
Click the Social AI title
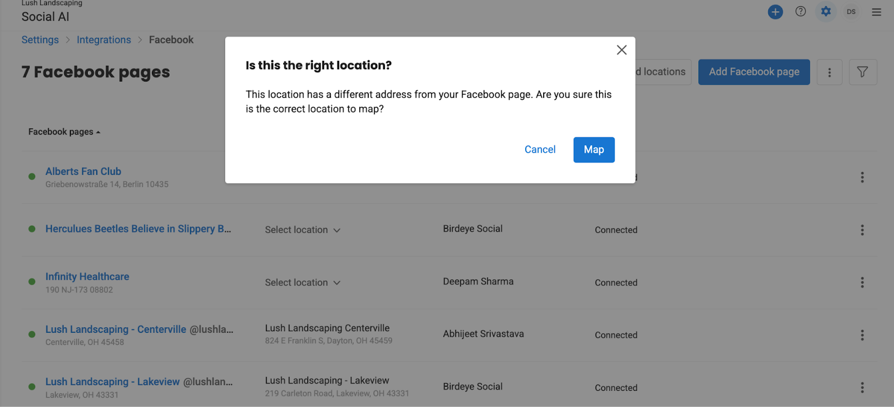point(45,17)
